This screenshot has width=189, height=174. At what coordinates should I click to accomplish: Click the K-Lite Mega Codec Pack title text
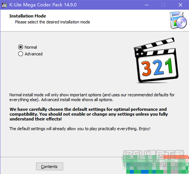(43, 5)
